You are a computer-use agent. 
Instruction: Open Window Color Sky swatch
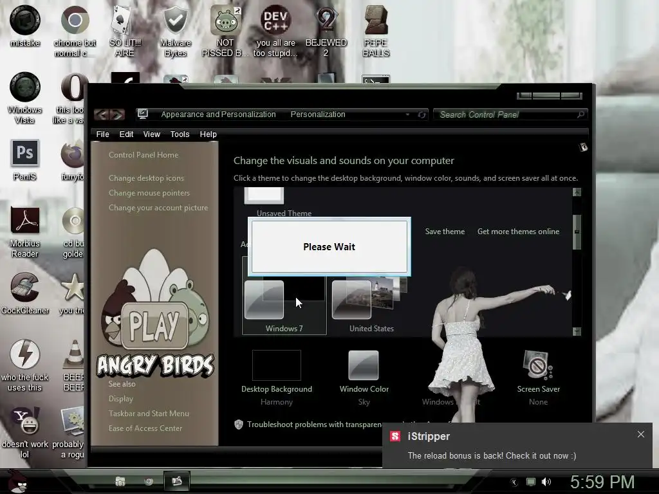coord(364,378)
